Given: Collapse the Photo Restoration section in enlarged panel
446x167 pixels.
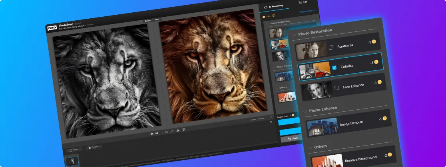Looking at the screenshot, I should point(294,35).
